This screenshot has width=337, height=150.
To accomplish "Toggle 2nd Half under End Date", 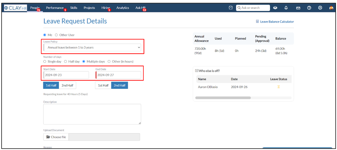I will coord(120,85).
